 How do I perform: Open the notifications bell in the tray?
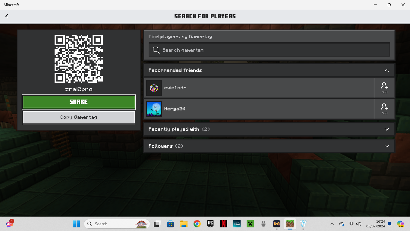pos(389,224)
